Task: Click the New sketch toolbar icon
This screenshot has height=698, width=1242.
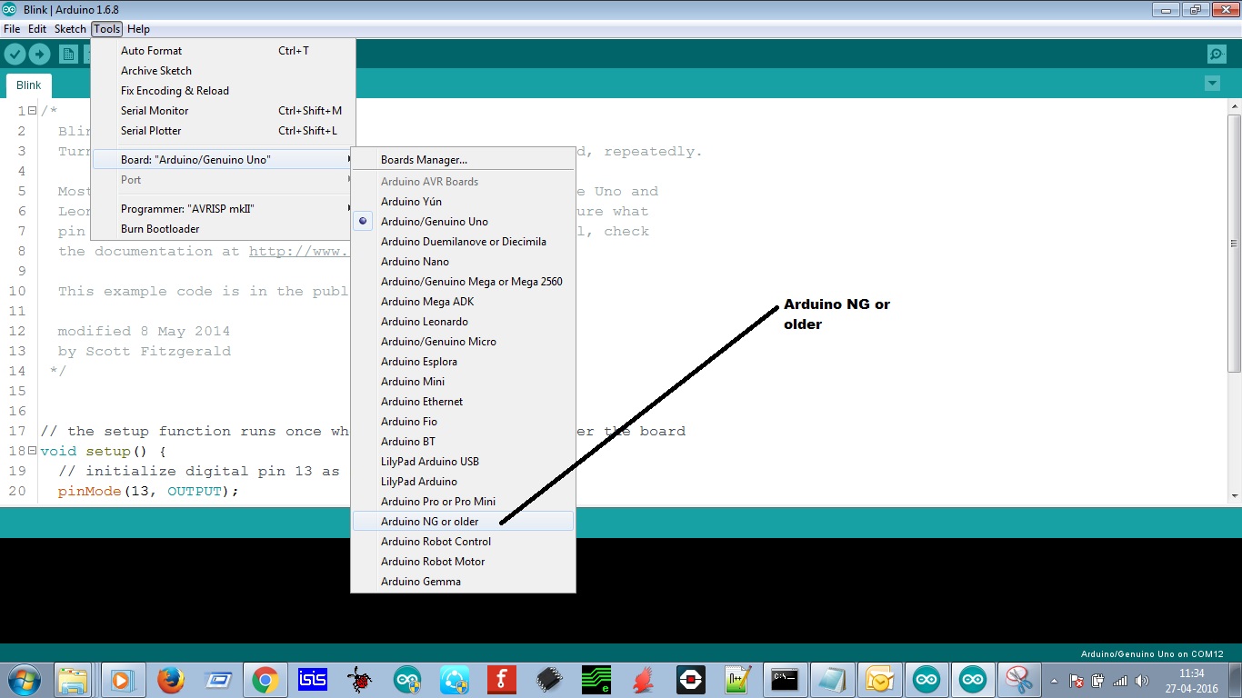Action: (x=68, y=55)
